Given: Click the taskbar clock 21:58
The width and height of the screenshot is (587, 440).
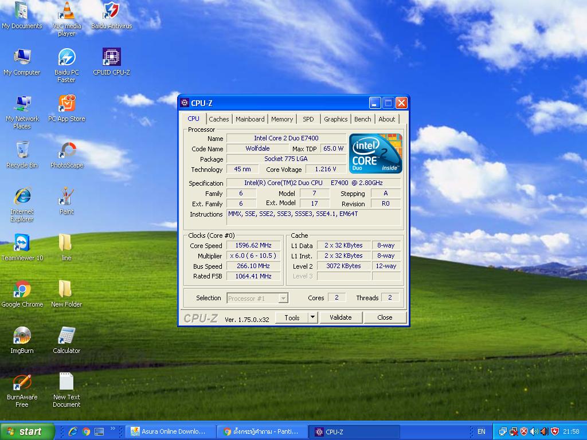Looking at the screenshot, I should 571,431.
